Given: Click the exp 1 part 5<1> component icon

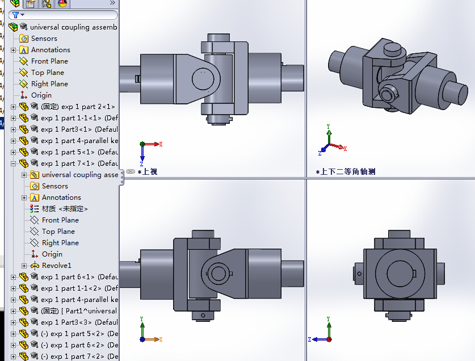Looking at the screenshot, I should [x=24, y=152].
